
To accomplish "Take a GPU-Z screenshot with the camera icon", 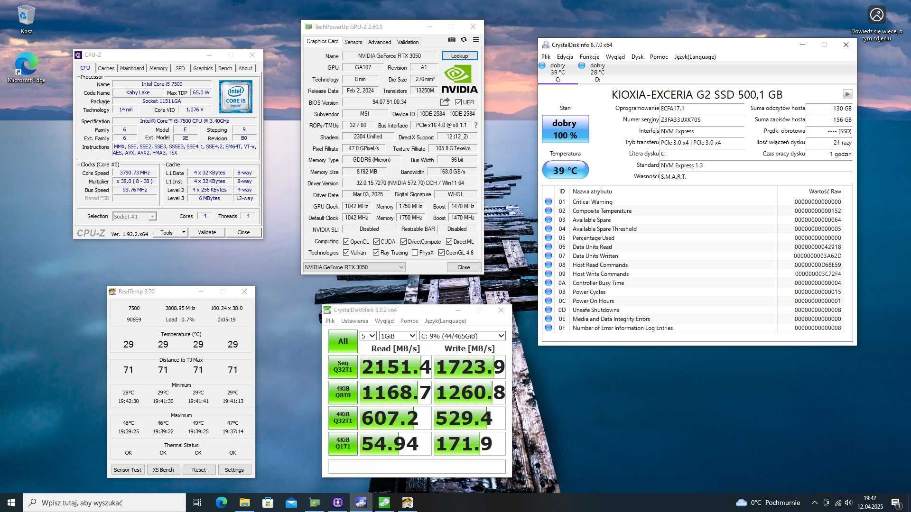I will [451, 40].
